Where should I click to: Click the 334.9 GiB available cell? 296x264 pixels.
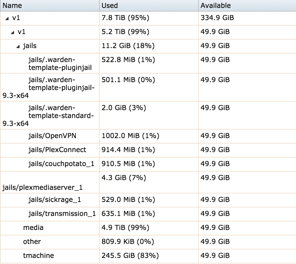tap(247, 18)
